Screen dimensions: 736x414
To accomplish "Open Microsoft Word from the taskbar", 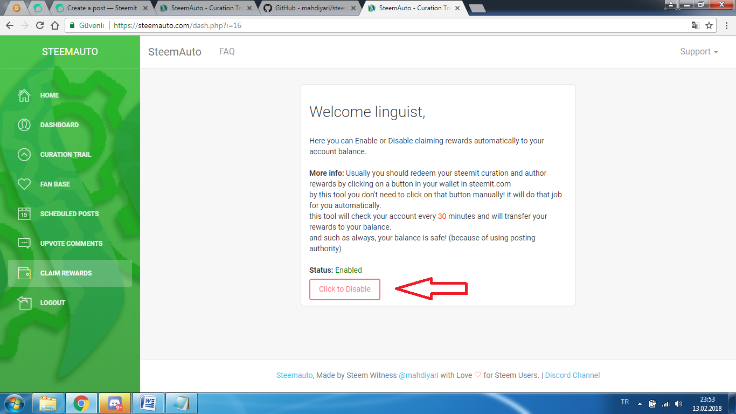I will click(x=148, y=403).
